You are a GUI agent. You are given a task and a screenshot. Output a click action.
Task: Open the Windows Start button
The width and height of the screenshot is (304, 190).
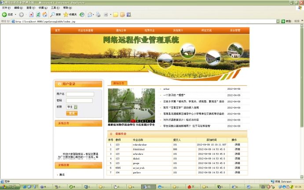pyautogui.click(x=10, y=187)
